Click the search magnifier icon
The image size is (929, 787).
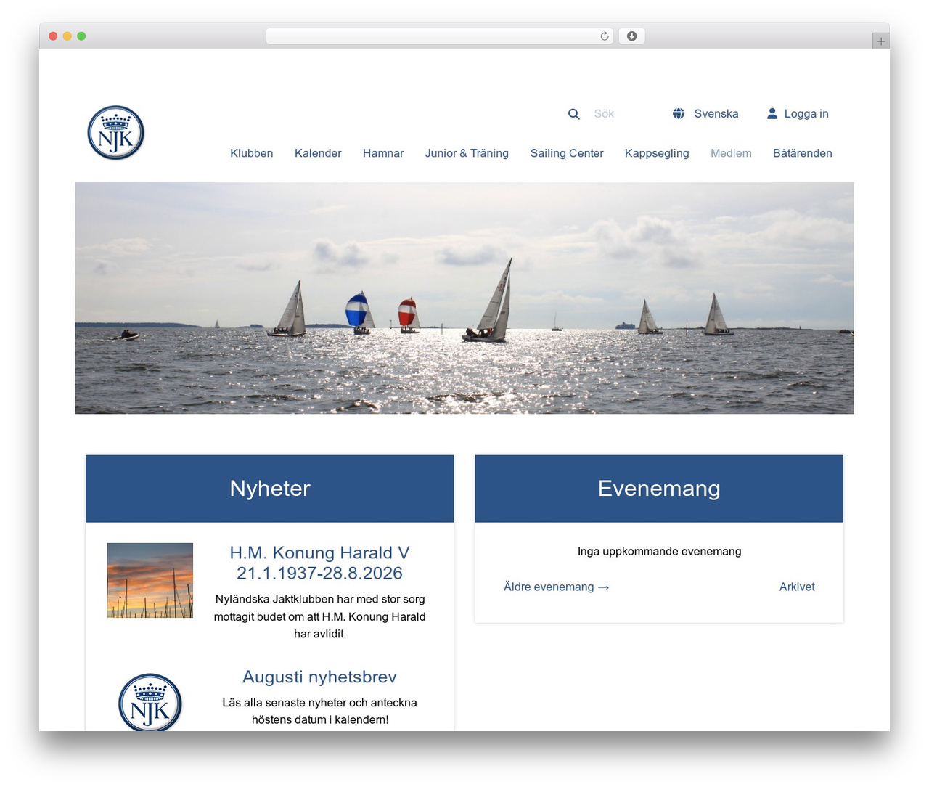pyautogui.click(x=573, y=114)
